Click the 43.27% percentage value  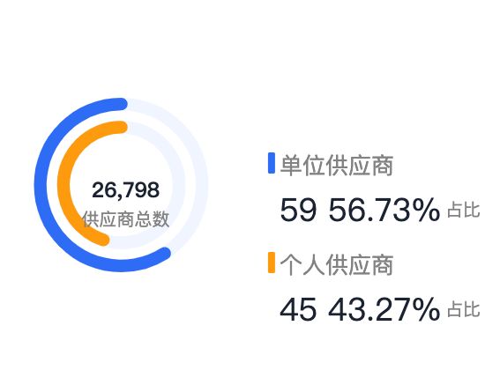(384, 309)
